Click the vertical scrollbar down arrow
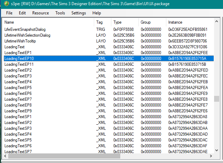Screen dimensions: 223x163 pyautogui.click(x=216, y=150)
